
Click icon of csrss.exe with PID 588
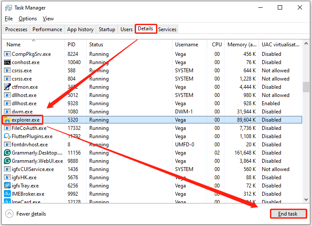click(7, 71)
